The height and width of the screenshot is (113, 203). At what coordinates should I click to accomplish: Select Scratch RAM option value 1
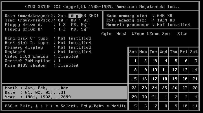pyautogui.click(x=59, y=61)
